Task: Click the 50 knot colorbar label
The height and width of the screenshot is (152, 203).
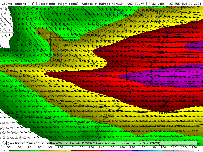Action: [x=9, y=147]
